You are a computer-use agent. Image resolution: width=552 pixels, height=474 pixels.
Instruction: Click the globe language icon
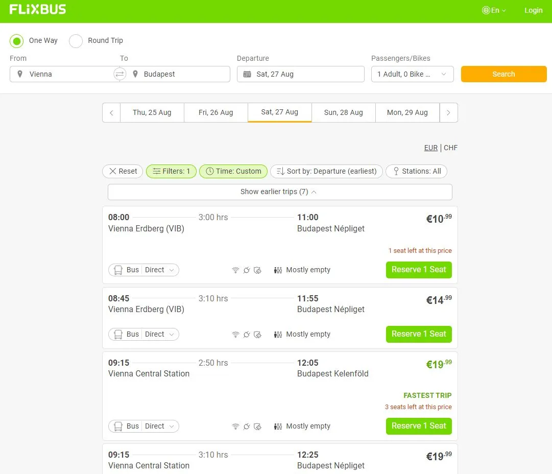pos(486,10)
